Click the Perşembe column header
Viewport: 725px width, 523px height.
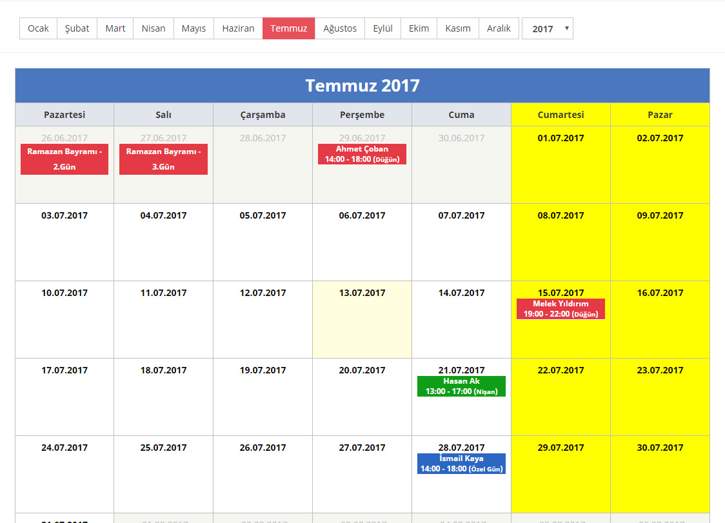(x=362, y=115)
